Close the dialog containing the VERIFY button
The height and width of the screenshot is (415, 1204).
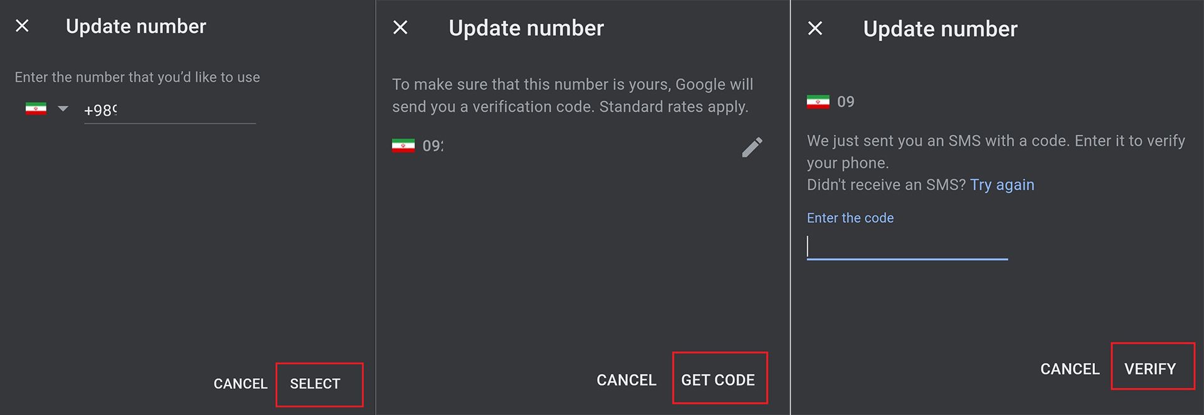pos(815,28)
